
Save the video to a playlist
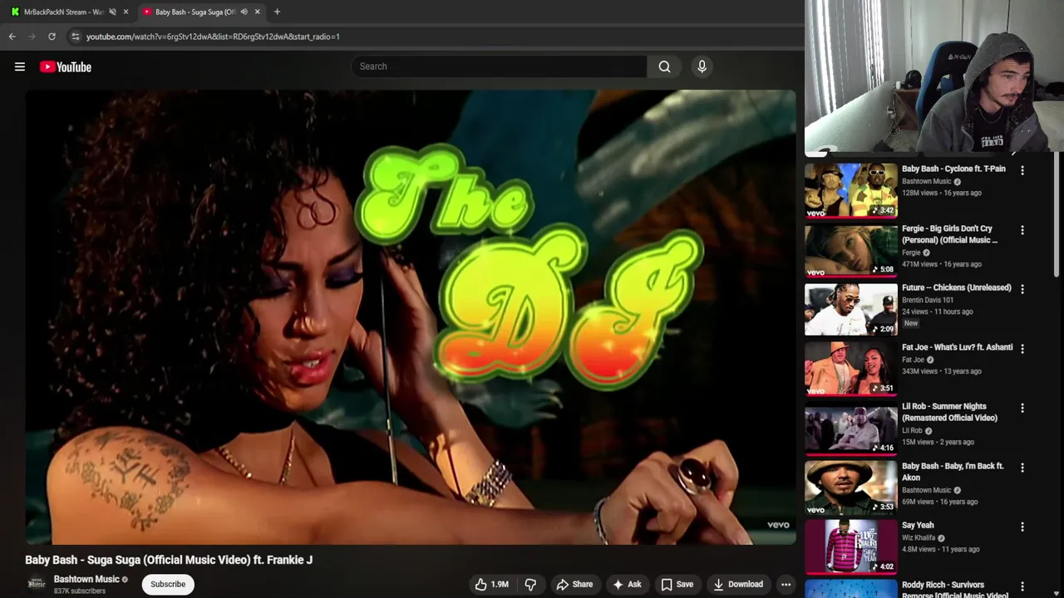pos(677,584)
